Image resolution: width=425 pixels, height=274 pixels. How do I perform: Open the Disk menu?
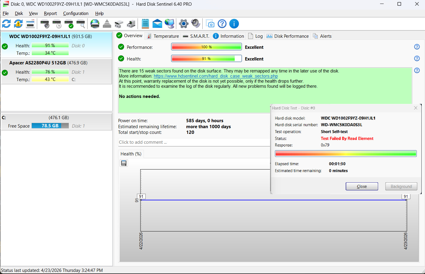(19, 13)
